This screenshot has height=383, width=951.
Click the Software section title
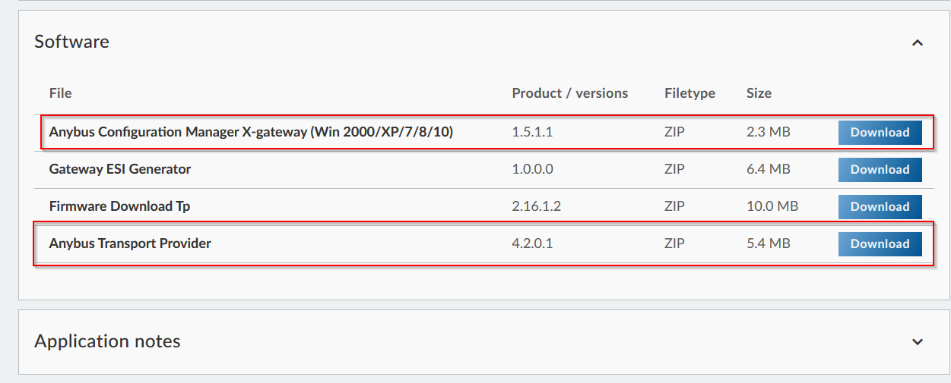pyautogui.click(x=71, y=42)
